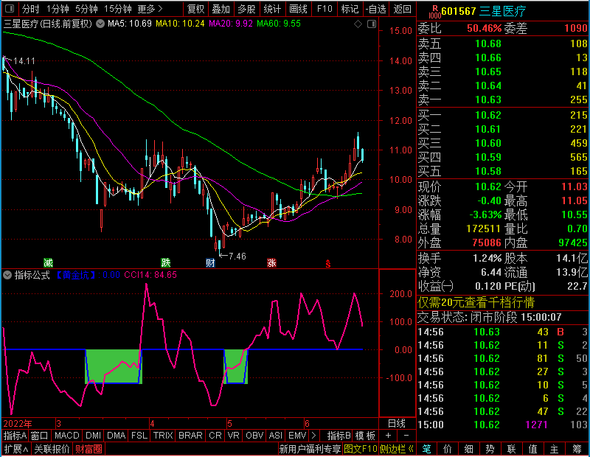Click the 黄金坑 indicator name
The image size is (590, 457).
pyautogui.click(x=76, y=275)
